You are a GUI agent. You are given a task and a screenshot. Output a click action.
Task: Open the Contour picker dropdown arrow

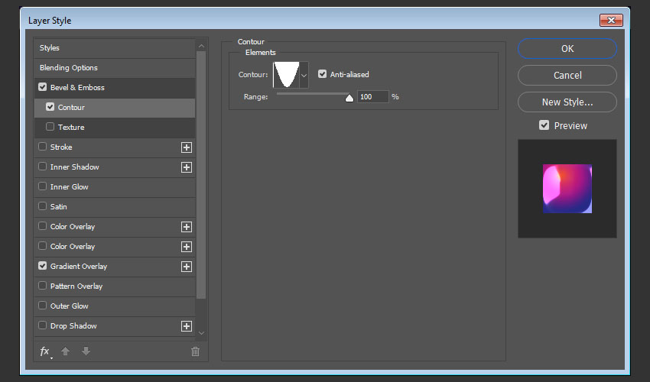coord(304,76)
